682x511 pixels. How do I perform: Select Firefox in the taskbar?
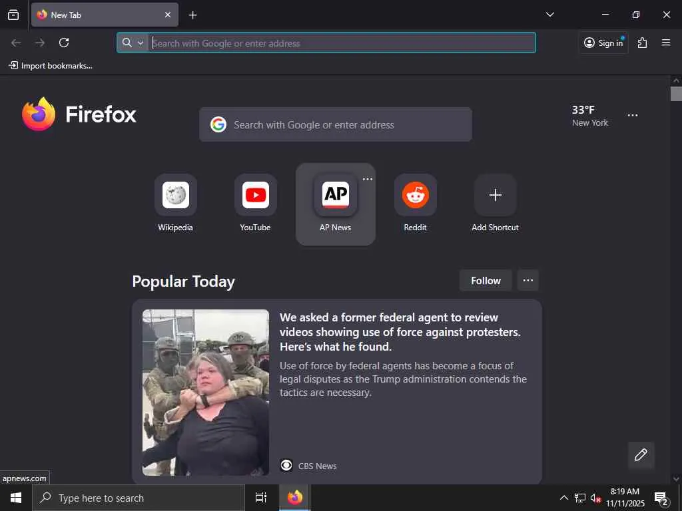(295, 498)
